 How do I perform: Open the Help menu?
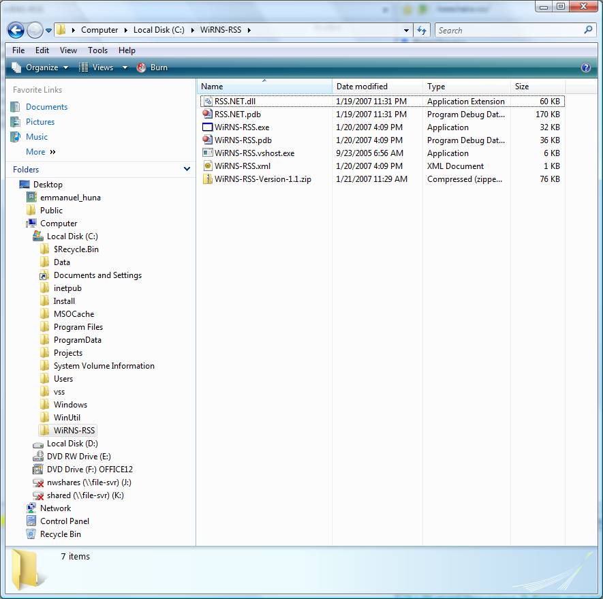[x=127, y=50]
